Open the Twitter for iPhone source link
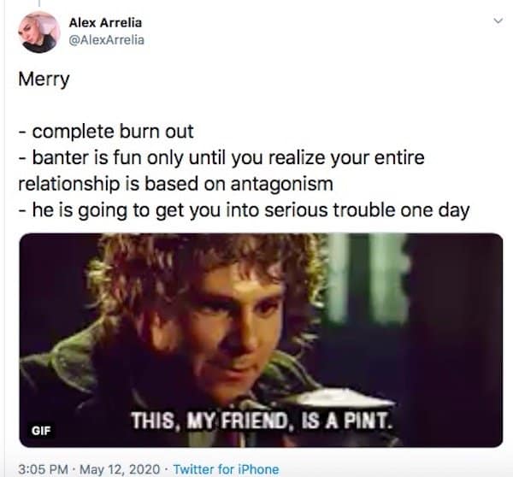This screenshot has height=477, width=513. 226,469
